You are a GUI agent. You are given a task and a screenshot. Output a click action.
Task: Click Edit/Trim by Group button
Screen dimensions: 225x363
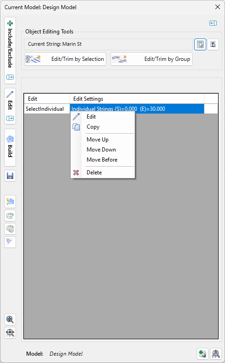tap(151, 59)
